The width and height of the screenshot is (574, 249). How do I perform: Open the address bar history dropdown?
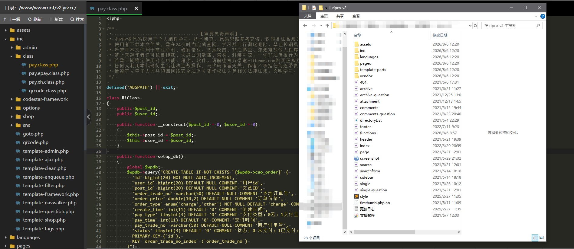tap(470, 26)
